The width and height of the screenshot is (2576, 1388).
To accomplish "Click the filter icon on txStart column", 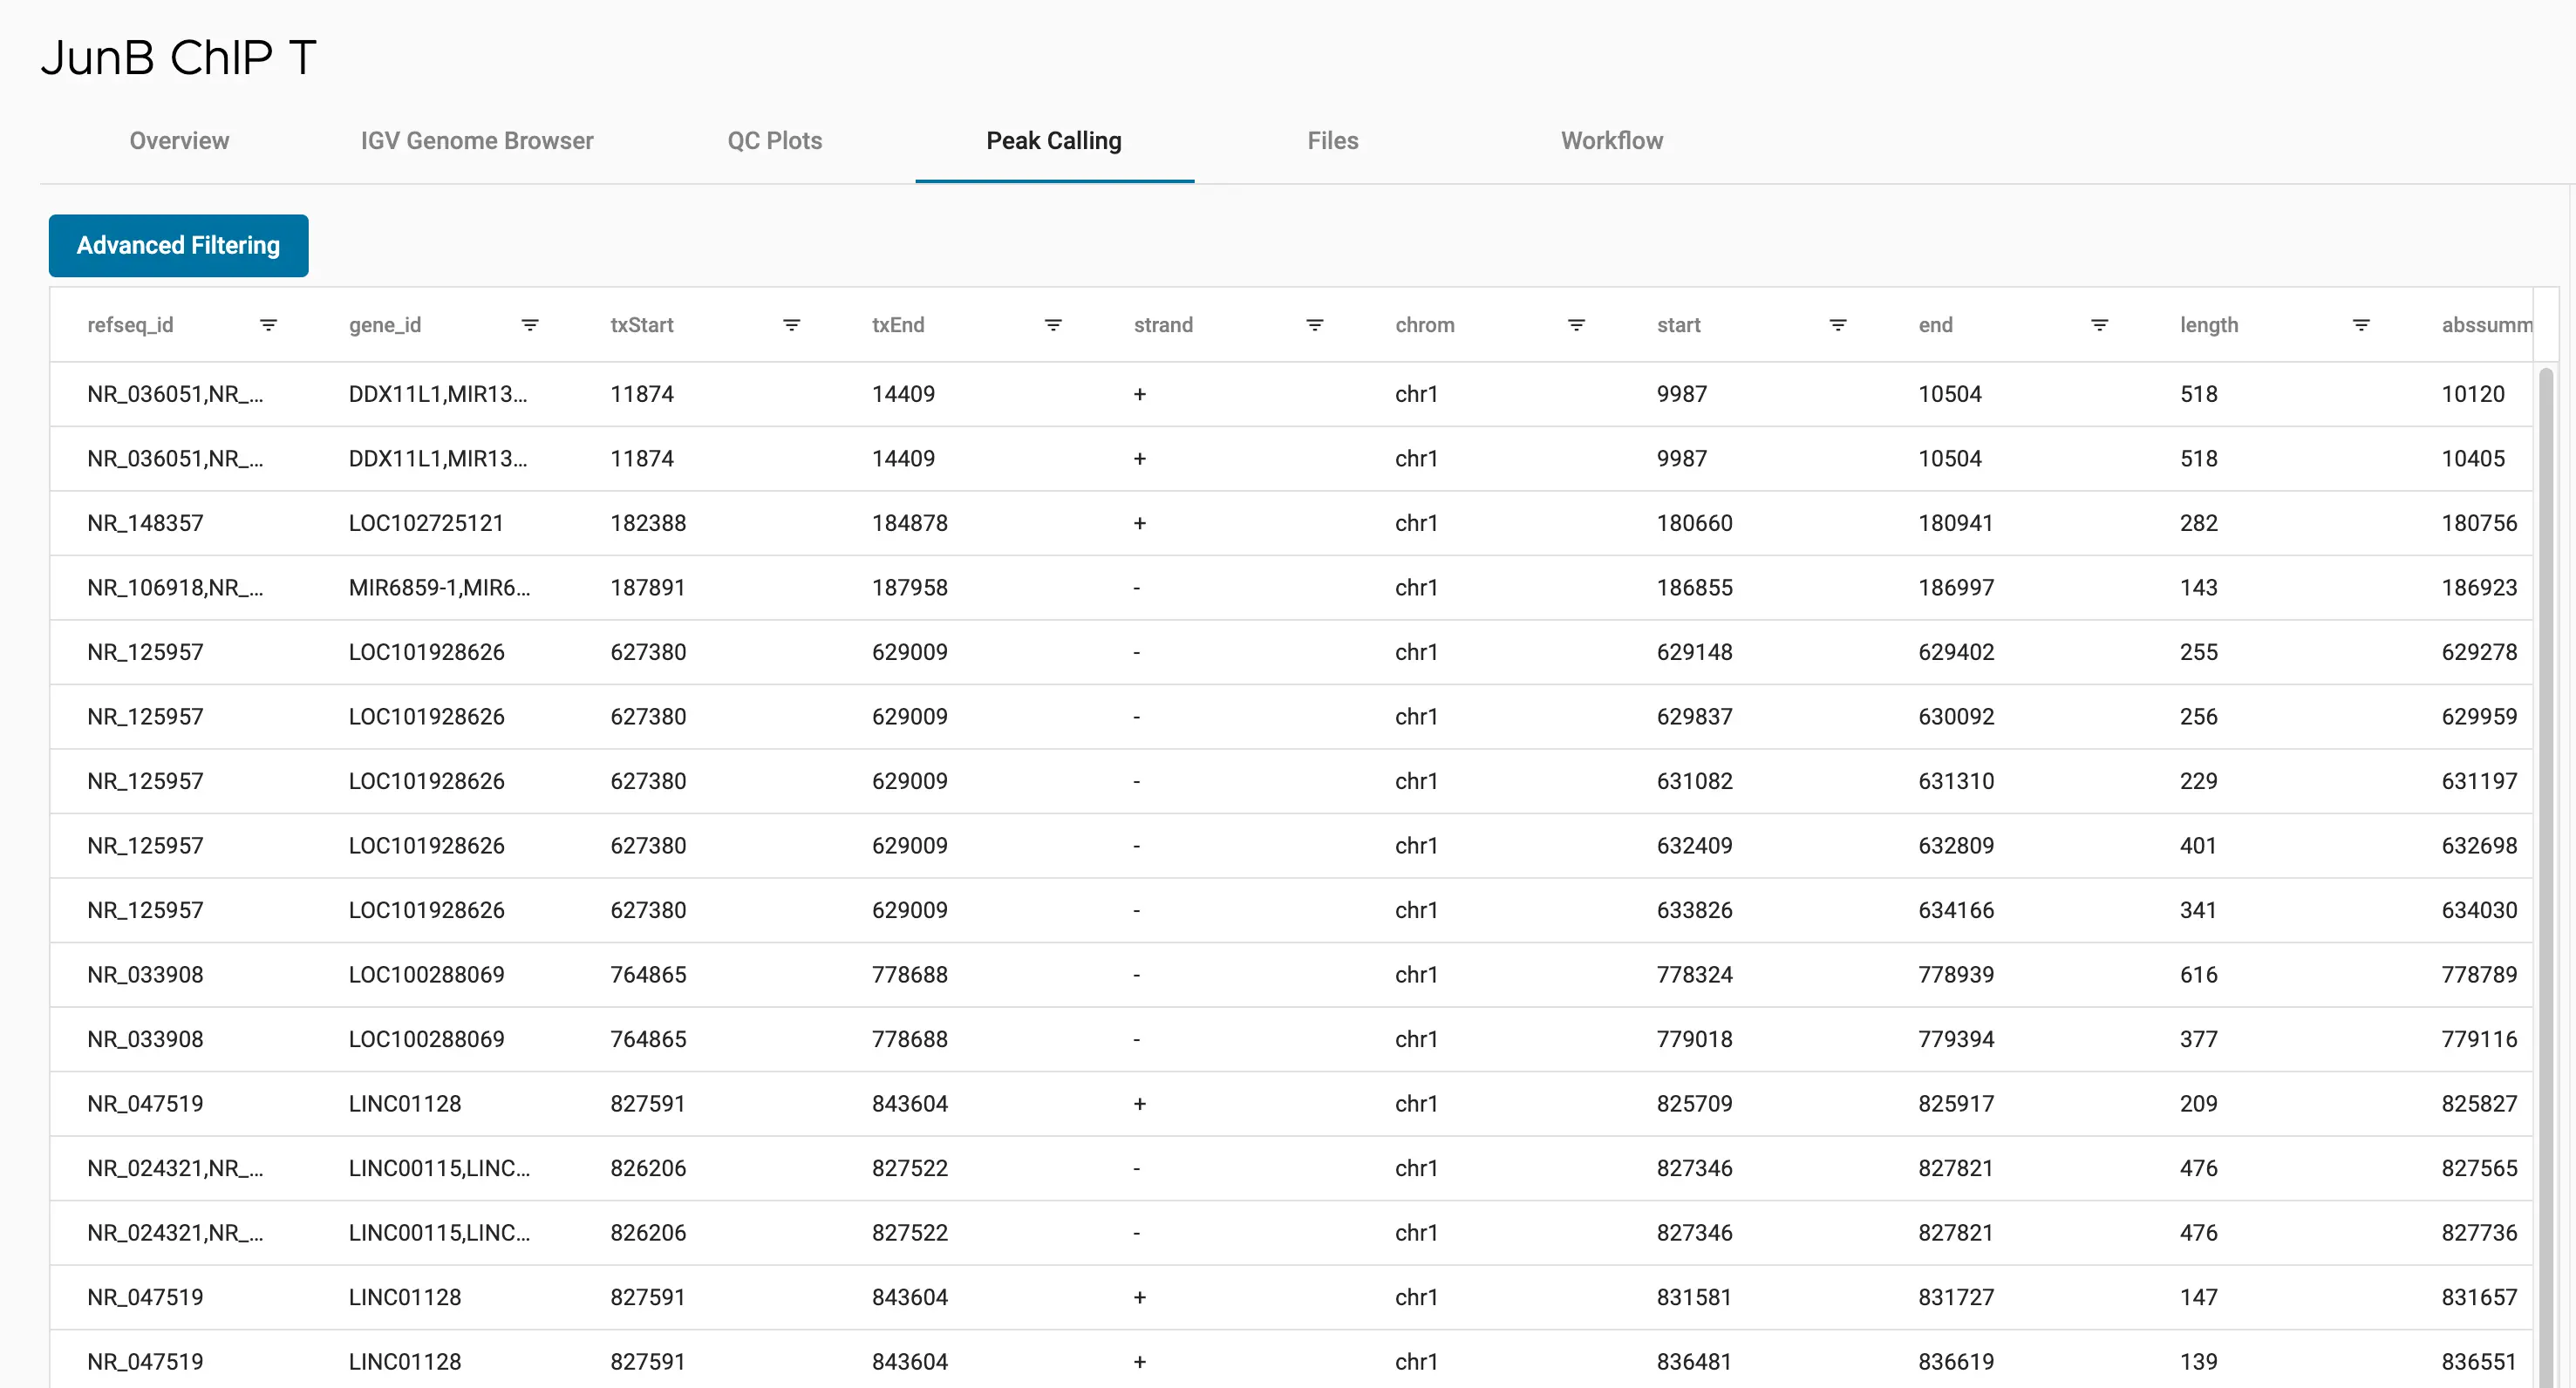I will pos(792,325).
